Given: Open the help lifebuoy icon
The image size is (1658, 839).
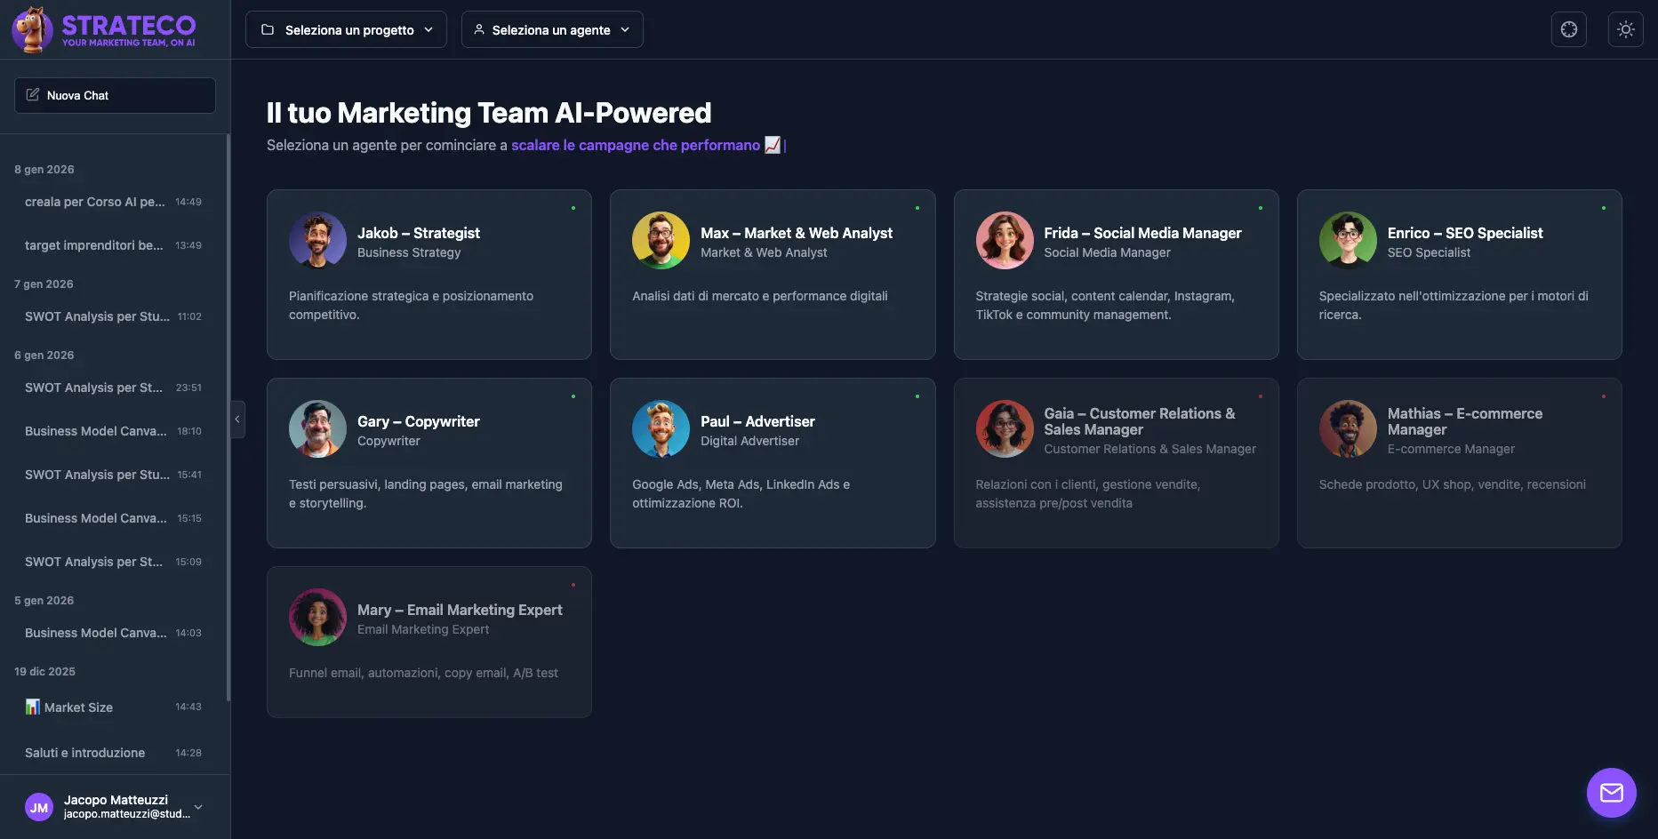Looking at the screenshot, I should tap(1568, 29).
